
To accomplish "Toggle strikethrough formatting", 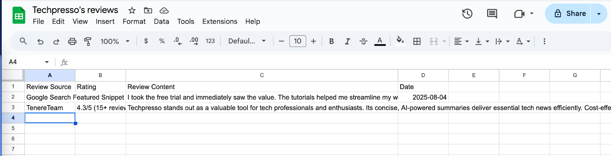I will tap(364, 41).
